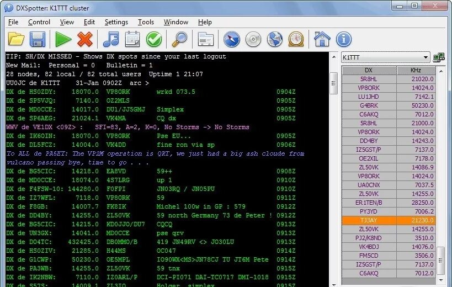The image size is (452, 287).
Task: Open search with magnifying glass icon
Action: [x=179, y=39]
